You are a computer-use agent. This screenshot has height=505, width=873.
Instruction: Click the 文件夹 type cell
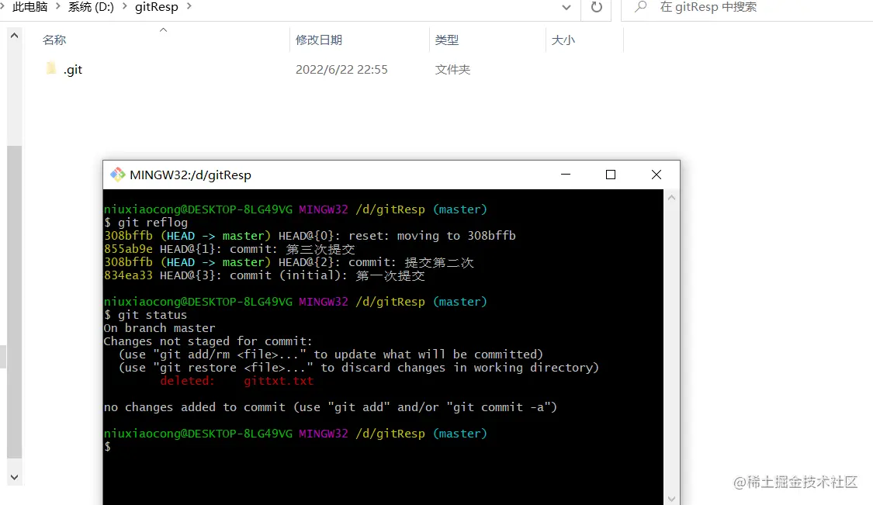click(452, 70)
